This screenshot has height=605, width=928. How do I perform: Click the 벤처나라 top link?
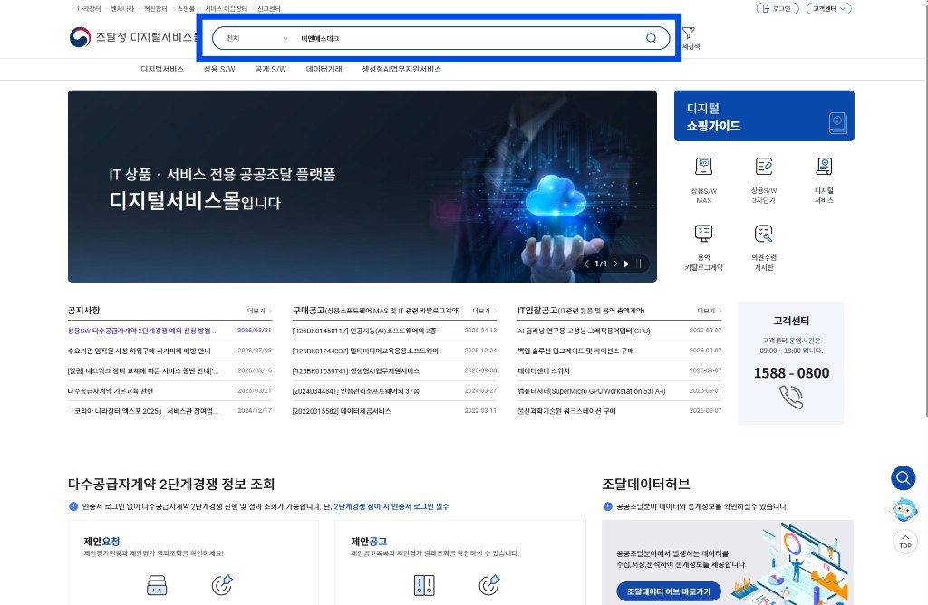[122, 9]
